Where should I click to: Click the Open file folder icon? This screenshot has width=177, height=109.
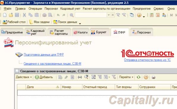pos(11,15)
